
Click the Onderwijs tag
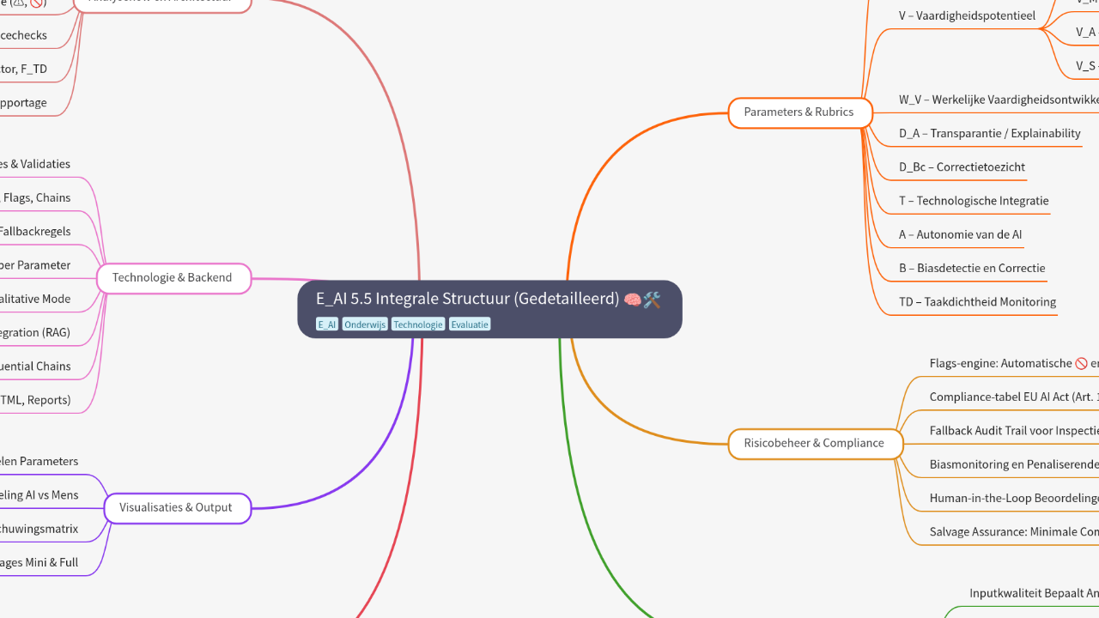[365, 324]
